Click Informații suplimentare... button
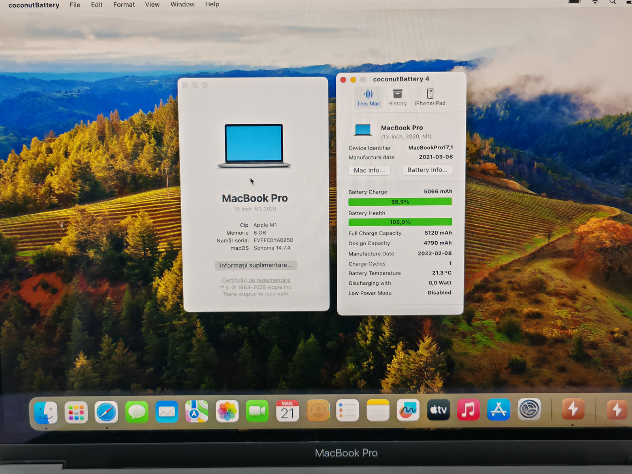 point(256,265)
